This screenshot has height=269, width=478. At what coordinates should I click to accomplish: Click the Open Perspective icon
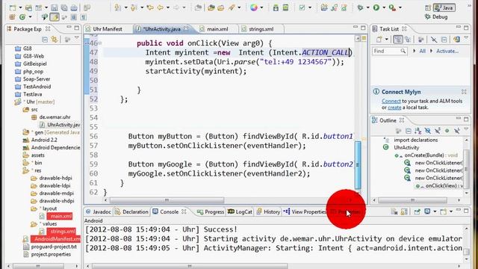click(428, 7)
